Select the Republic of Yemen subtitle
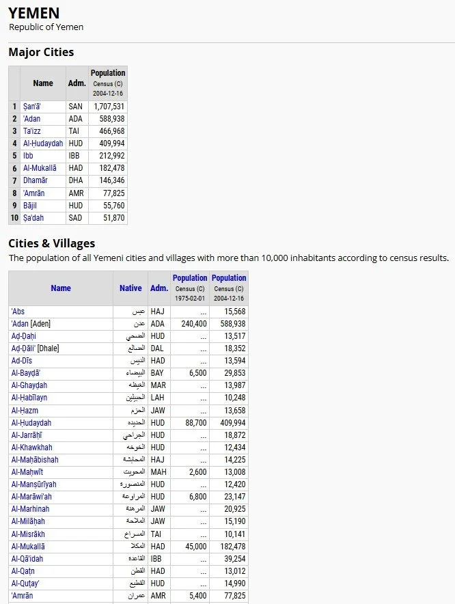Image resolution: width=455 pixels, height=604 pixels. (46, 27)
